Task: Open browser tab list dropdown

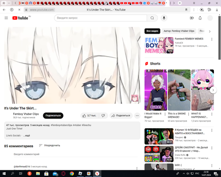Action: [9, 3]
